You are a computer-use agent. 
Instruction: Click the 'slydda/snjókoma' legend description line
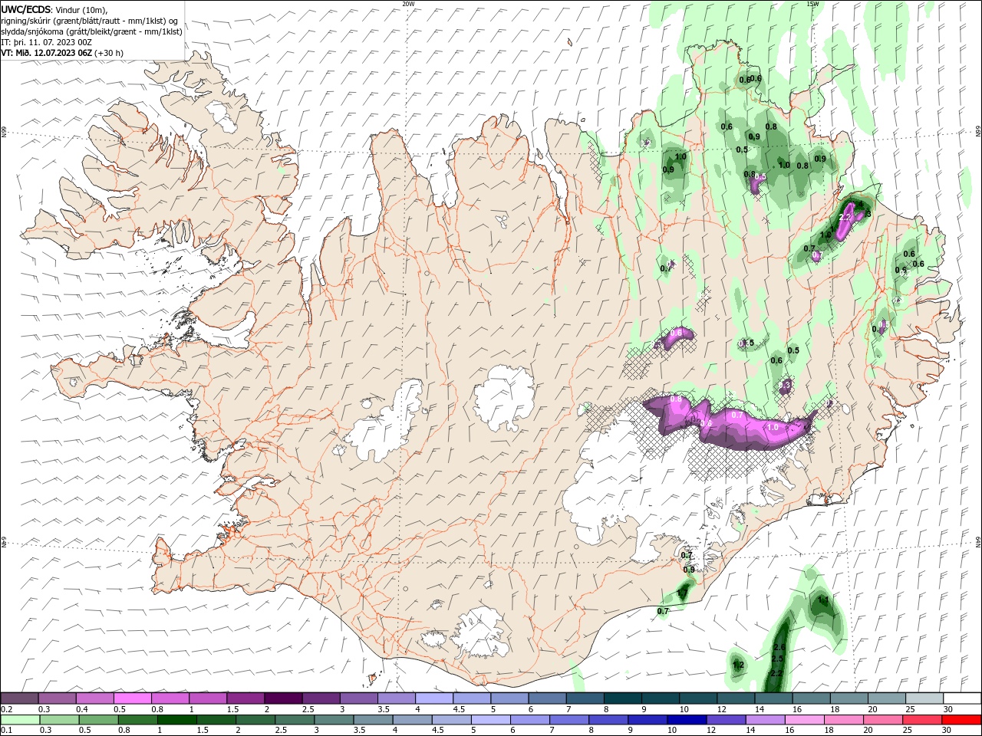click(91, 31)
